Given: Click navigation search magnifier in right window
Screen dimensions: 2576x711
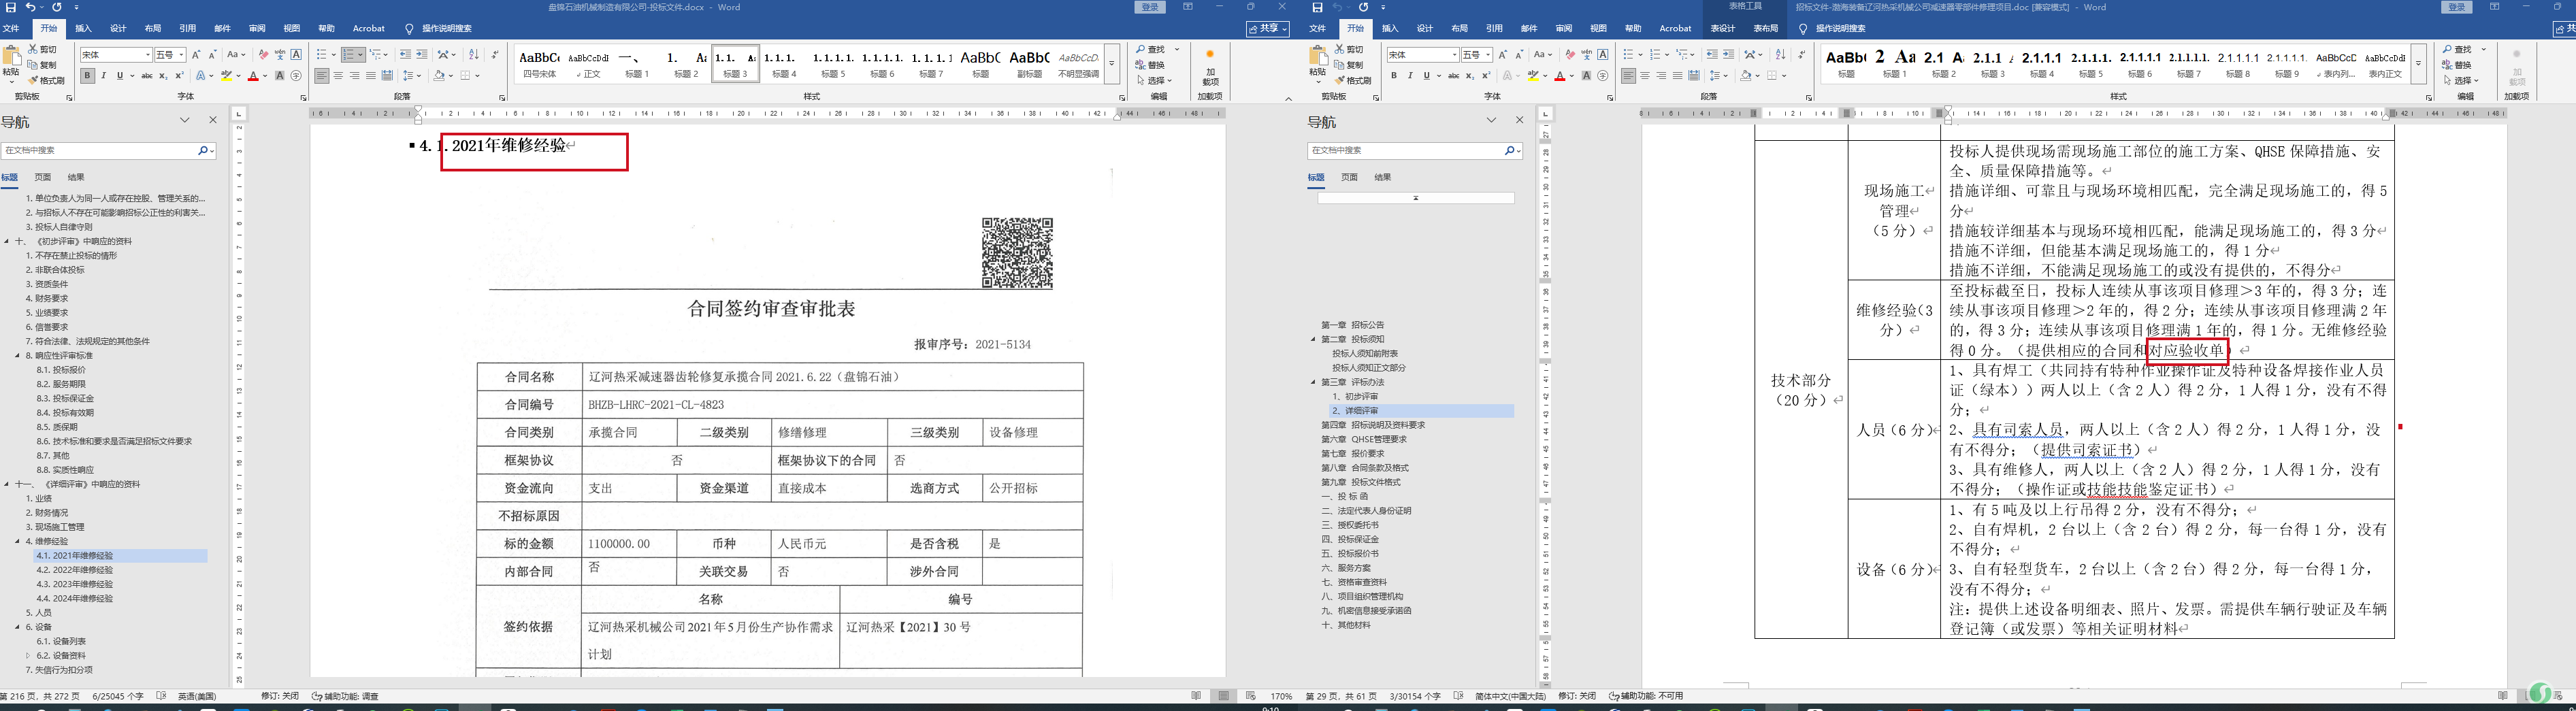Looking at the screenshot, I should click(x=1509, y=150).
